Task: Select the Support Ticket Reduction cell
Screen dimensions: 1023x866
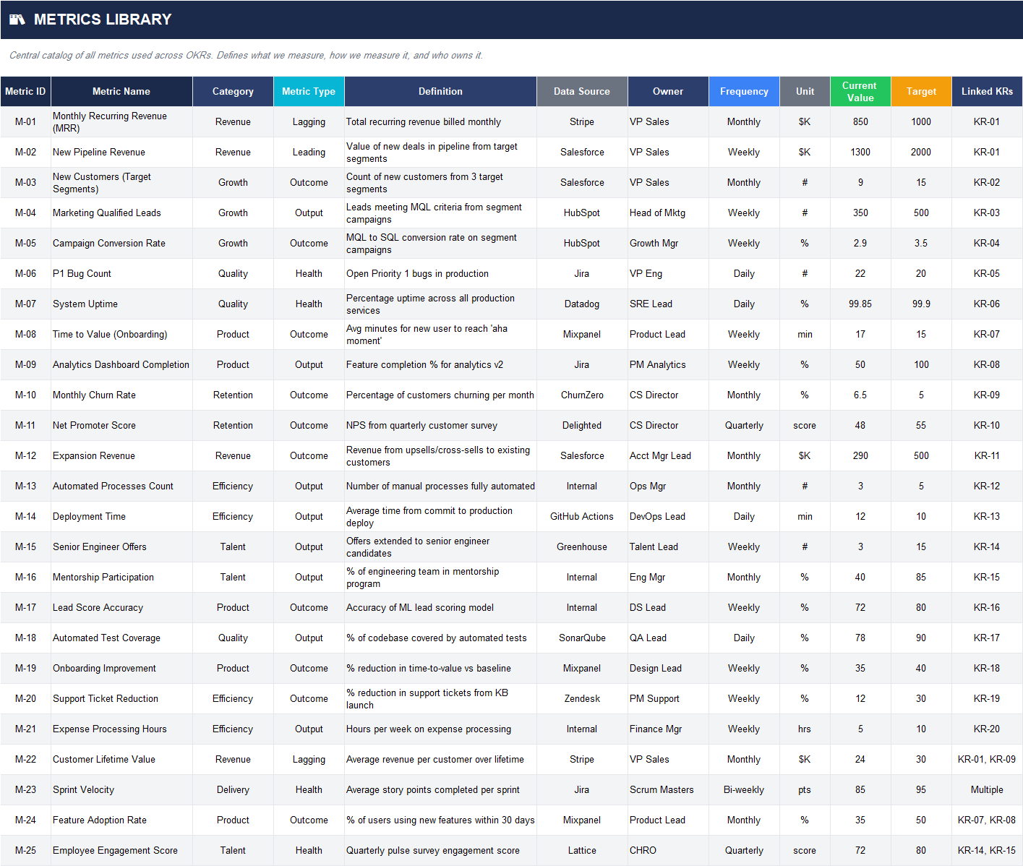Action: pos(121,698)
